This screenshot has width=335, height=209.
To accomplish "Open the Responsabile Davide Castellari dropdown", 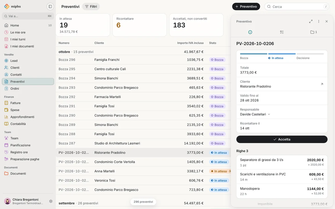I will (x=255, y=114).
